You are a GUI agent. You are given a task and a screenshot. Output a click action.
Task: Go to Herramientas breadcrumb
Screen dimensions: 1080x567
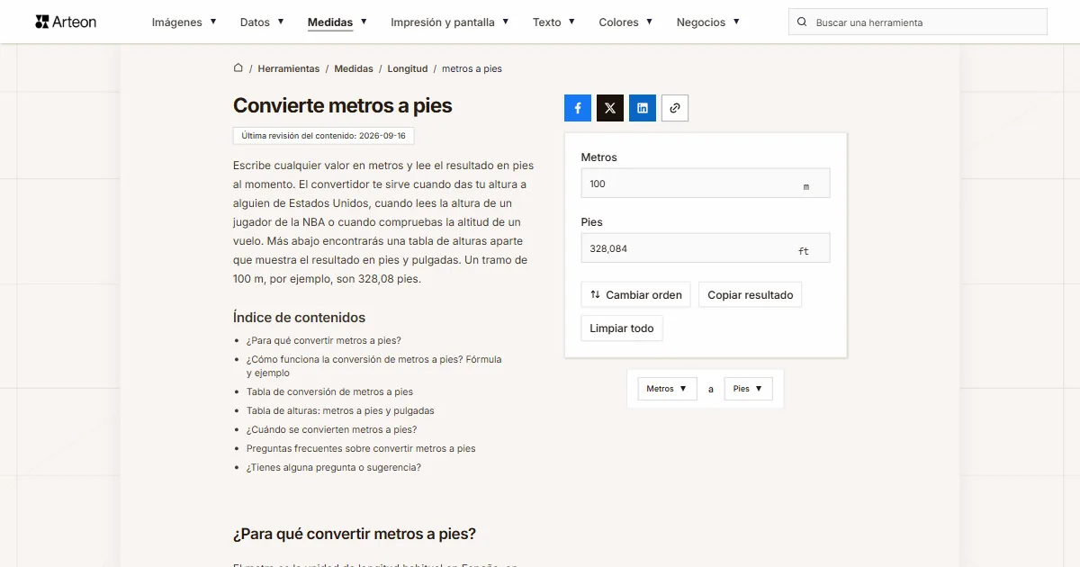pyautogui.click(x=288, y=68)
